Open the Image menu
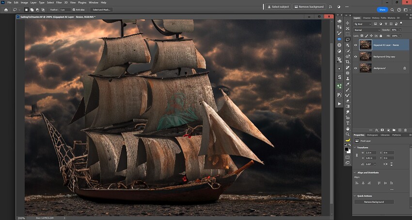This screenshot has width=412, height=220. pyautogui.click(x=24, y=2)
